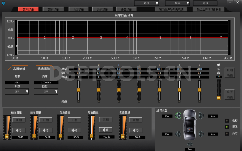This screenshot has width=242, height=151.
Task: Mute the subwoofer (低音音量) speaker icon
Action: [x=135, y=130]
